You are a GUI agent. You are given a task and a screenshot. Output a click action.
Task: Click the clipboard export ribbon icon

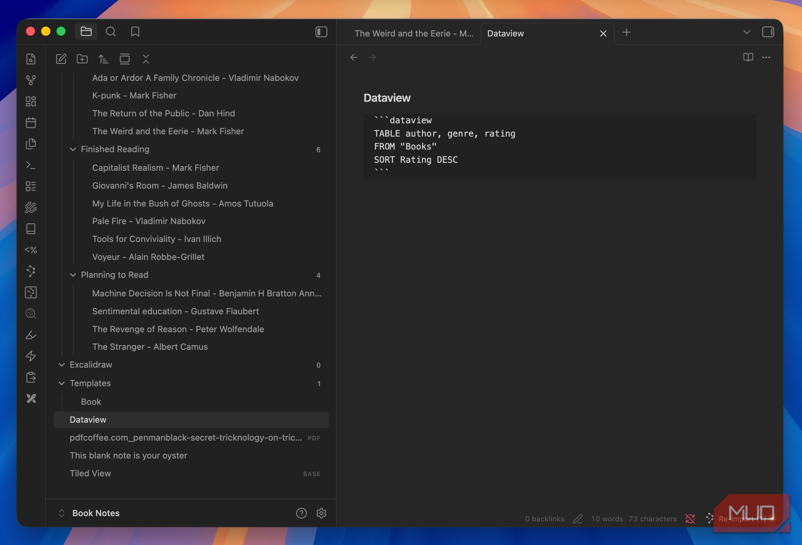point(31,377)
